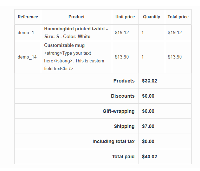This screenshot has height=171, width=200.
Task: Click the Reference column header
Action: point(28,17)
